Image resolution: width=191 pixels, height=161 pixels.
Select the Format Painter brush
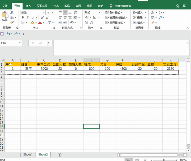click(12, 23)
